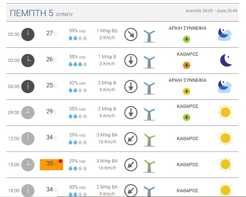
Task: Click the green windsock icon at 15:00
Action: pyautogui.click(x=149, y=165)
